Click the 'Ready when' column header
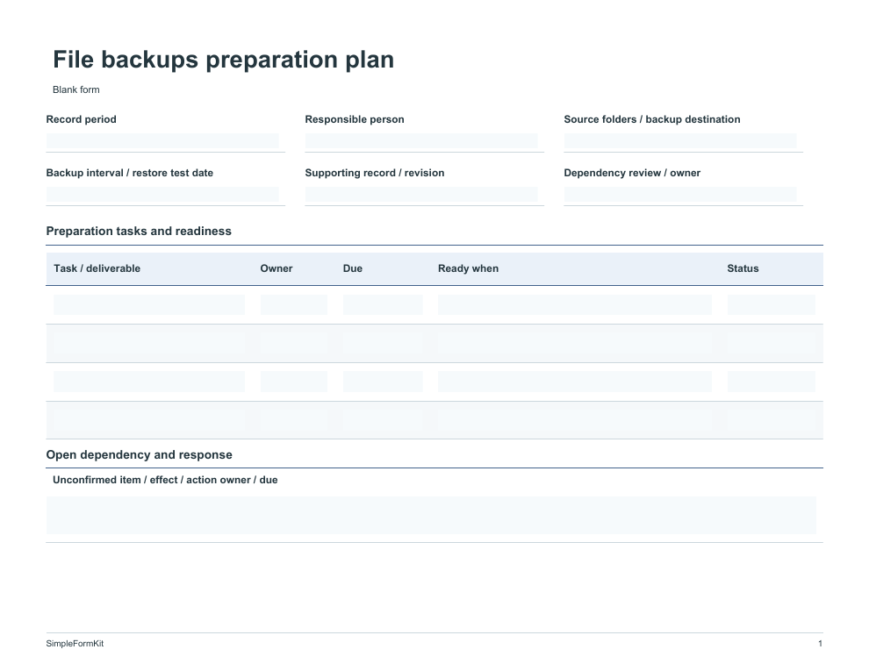The height and width of the screenshot is (671, 869). pos(469,268)
